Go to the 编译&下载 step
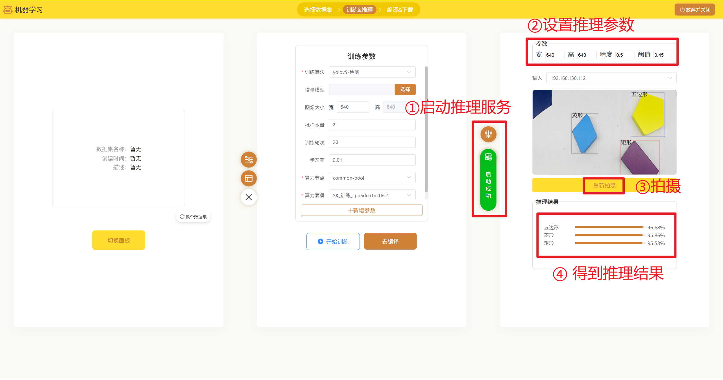 pyautogui.click(x=400, y=10)
